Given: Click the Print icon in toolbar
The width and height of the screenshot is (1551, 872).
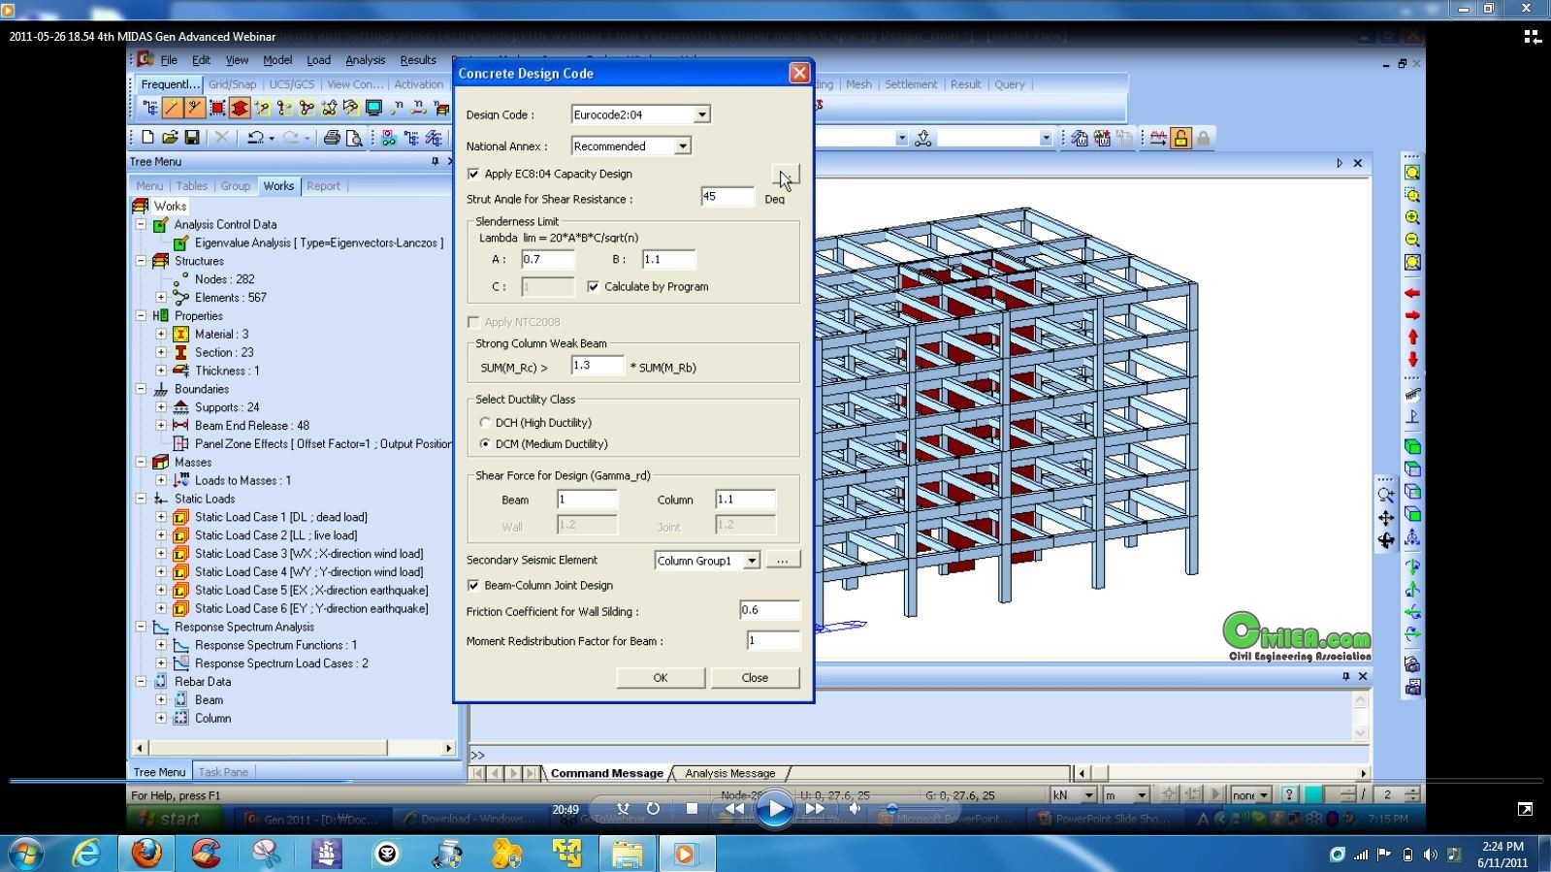Looking at the screenshot, I should pyautogui.click(x=332, y=138).
